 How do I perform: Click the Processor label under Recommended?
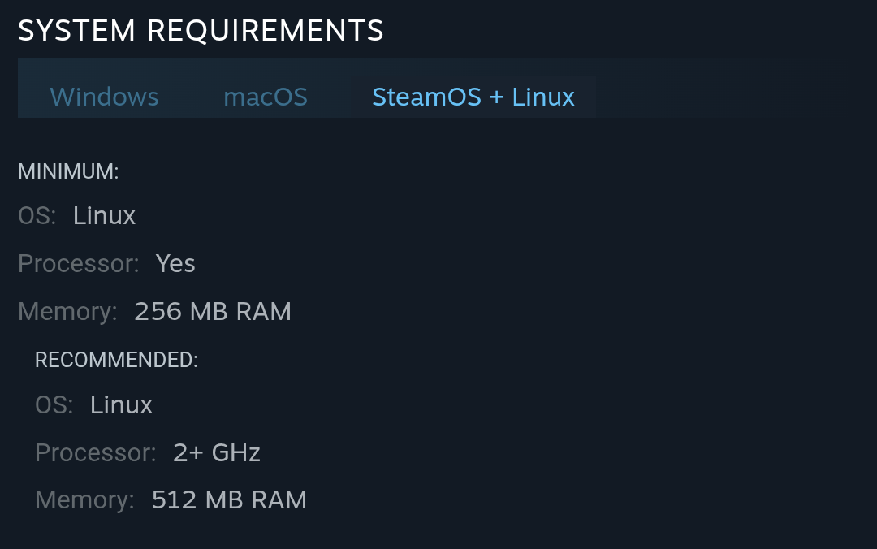click(95, 452)
